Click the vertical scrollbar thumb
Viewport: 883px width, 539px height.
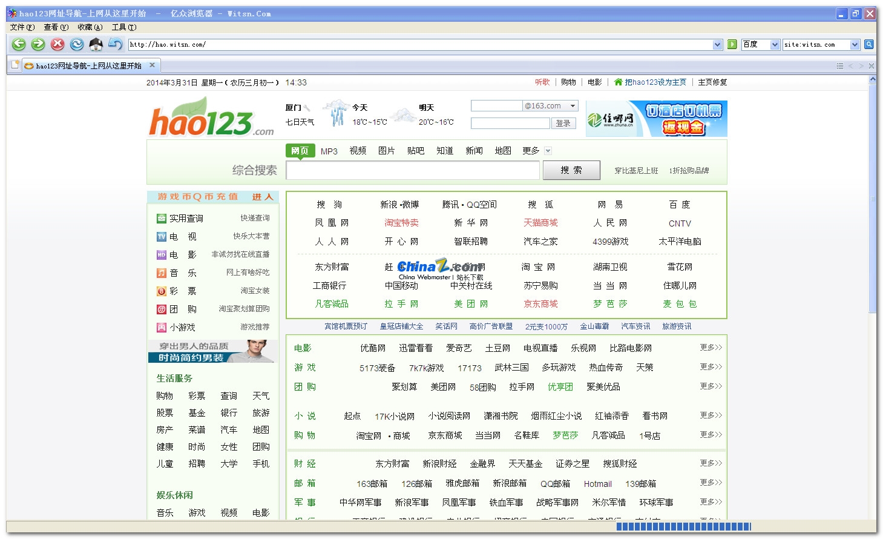pyautogui.click(x=872, y=199)
